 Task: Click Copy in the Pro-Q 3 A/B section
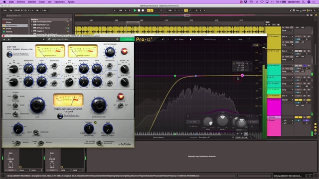tap(181, 39)
